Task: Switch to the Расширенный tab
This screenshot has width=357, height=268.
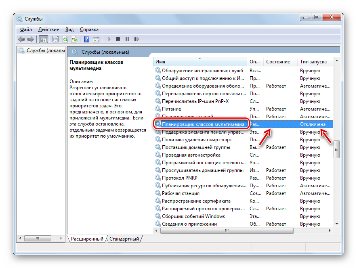Action: pyautogui.click(x=87, y=239)
